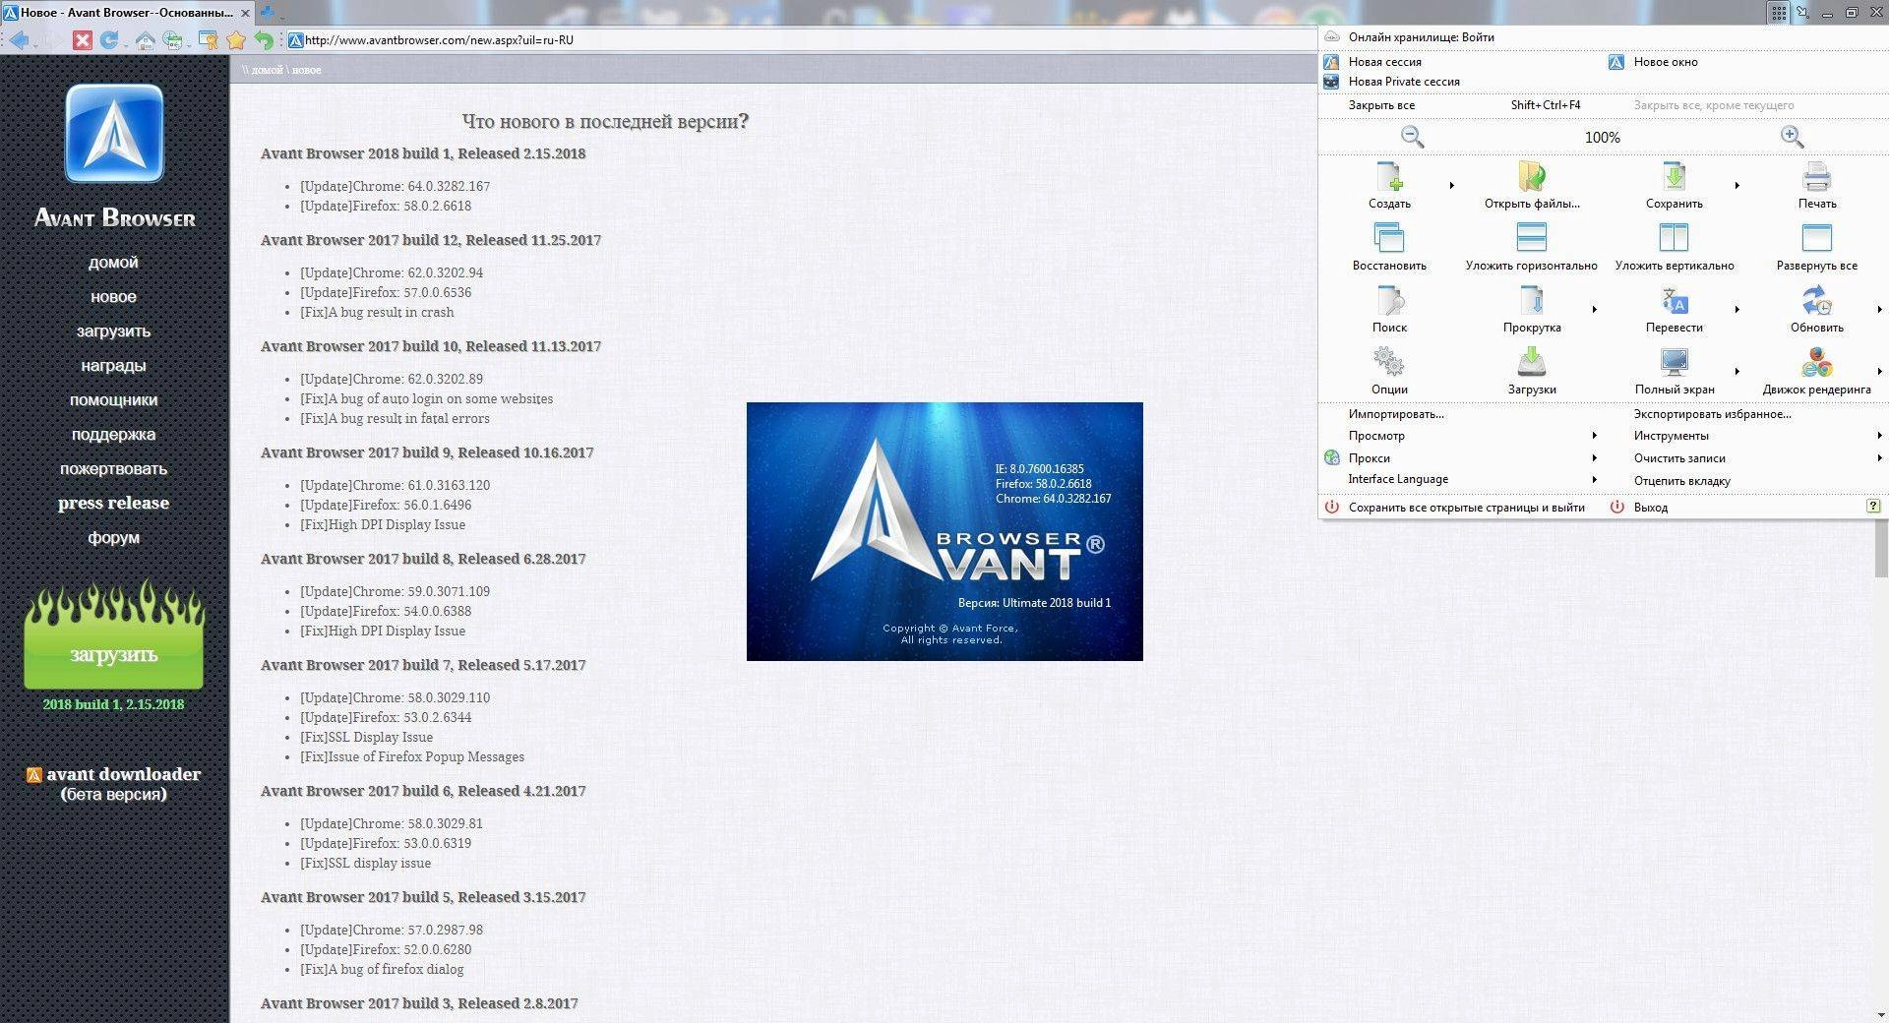Click the shrink-to-tray arrow icon in title bar

[1802, 13]
